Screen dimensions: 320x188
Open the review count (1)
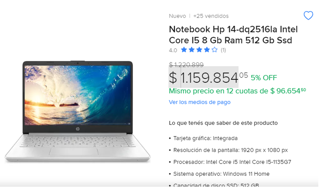223,50
